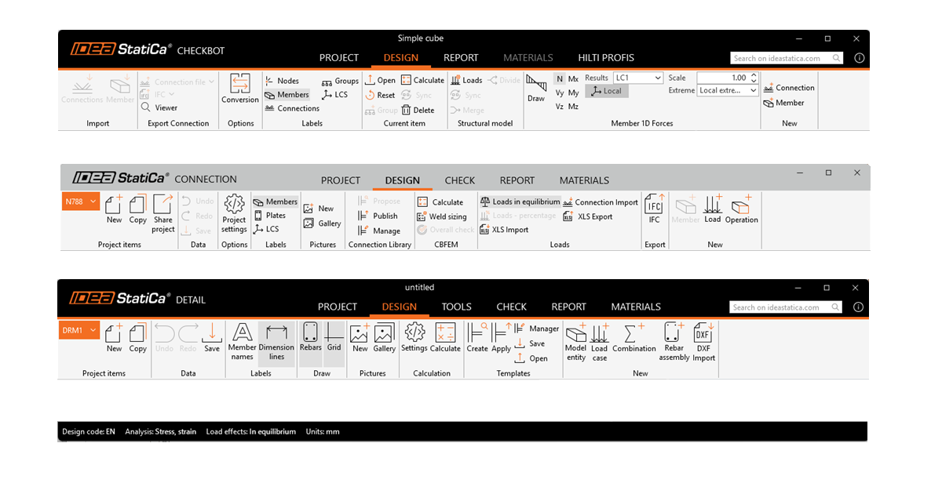942x494 pixels.
Task: Toggle the Local button in Checkbot
Action: 607,91
